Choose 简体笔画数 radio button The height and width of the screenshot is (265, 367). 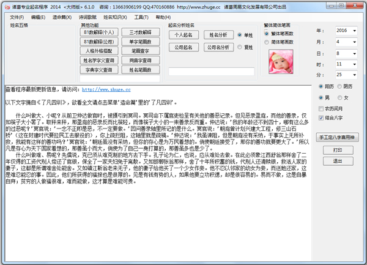tap(267, 41)
